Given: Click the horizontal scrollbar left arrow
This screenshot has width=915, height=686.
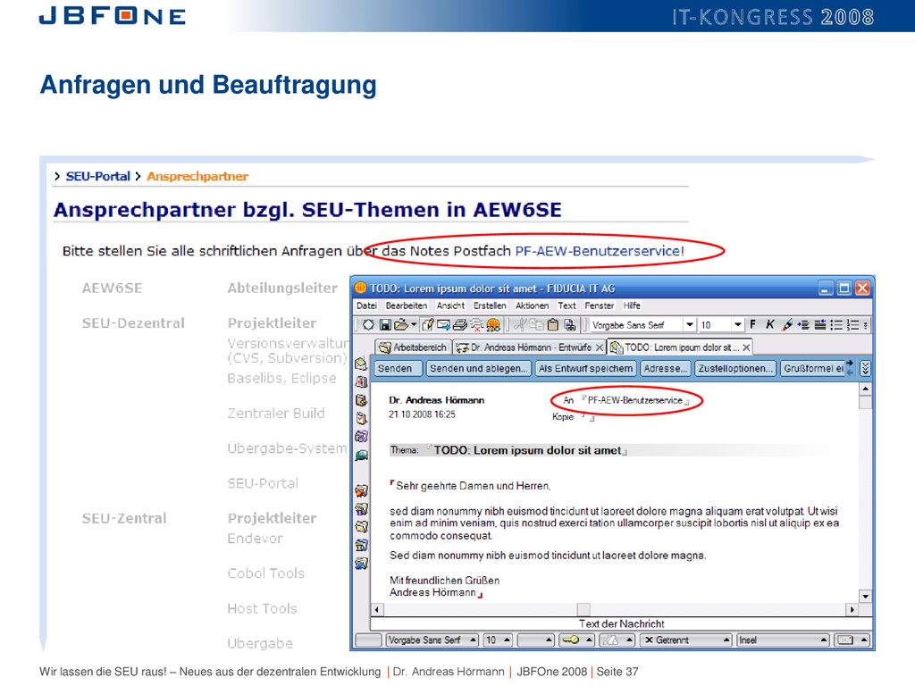Looking at the screenshot, I should (377, 609).
